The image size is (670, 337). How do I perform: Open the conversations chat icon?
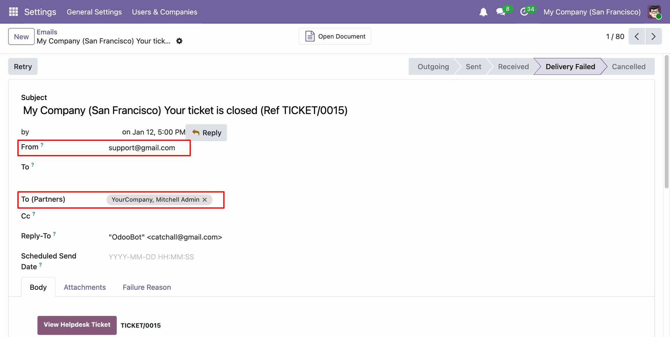click(501, 12)
